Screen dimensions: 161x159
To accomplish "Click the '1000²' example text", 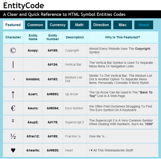I will [x=149, y=124].
